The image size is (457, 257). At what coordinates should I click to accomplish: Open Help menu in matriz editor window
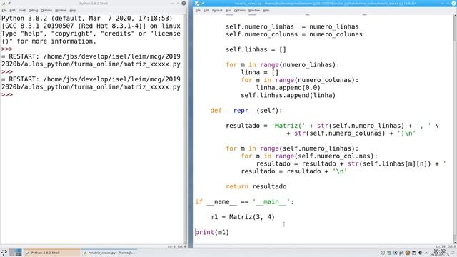[x=266, y=11]
